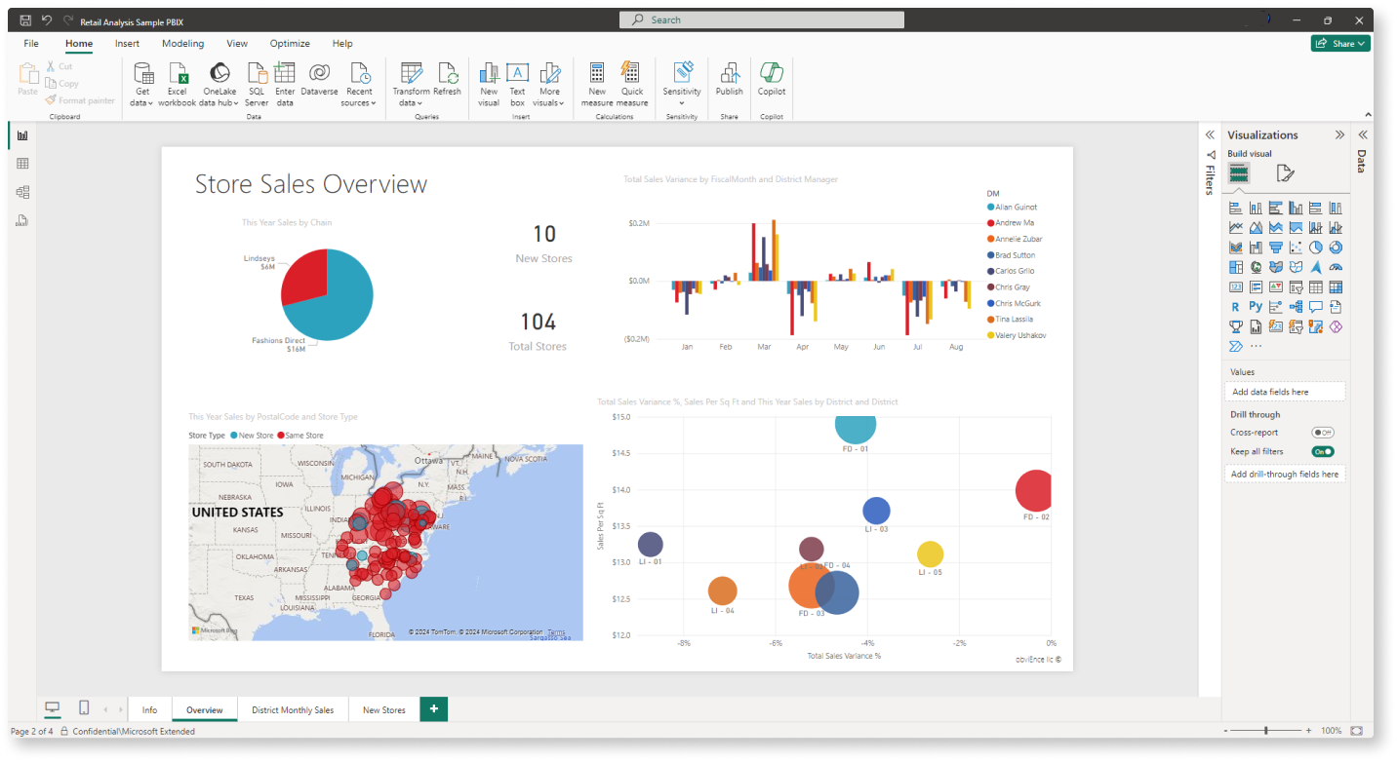Connect to SQL Server data source

pyautogui.click(x=257, y=84)
